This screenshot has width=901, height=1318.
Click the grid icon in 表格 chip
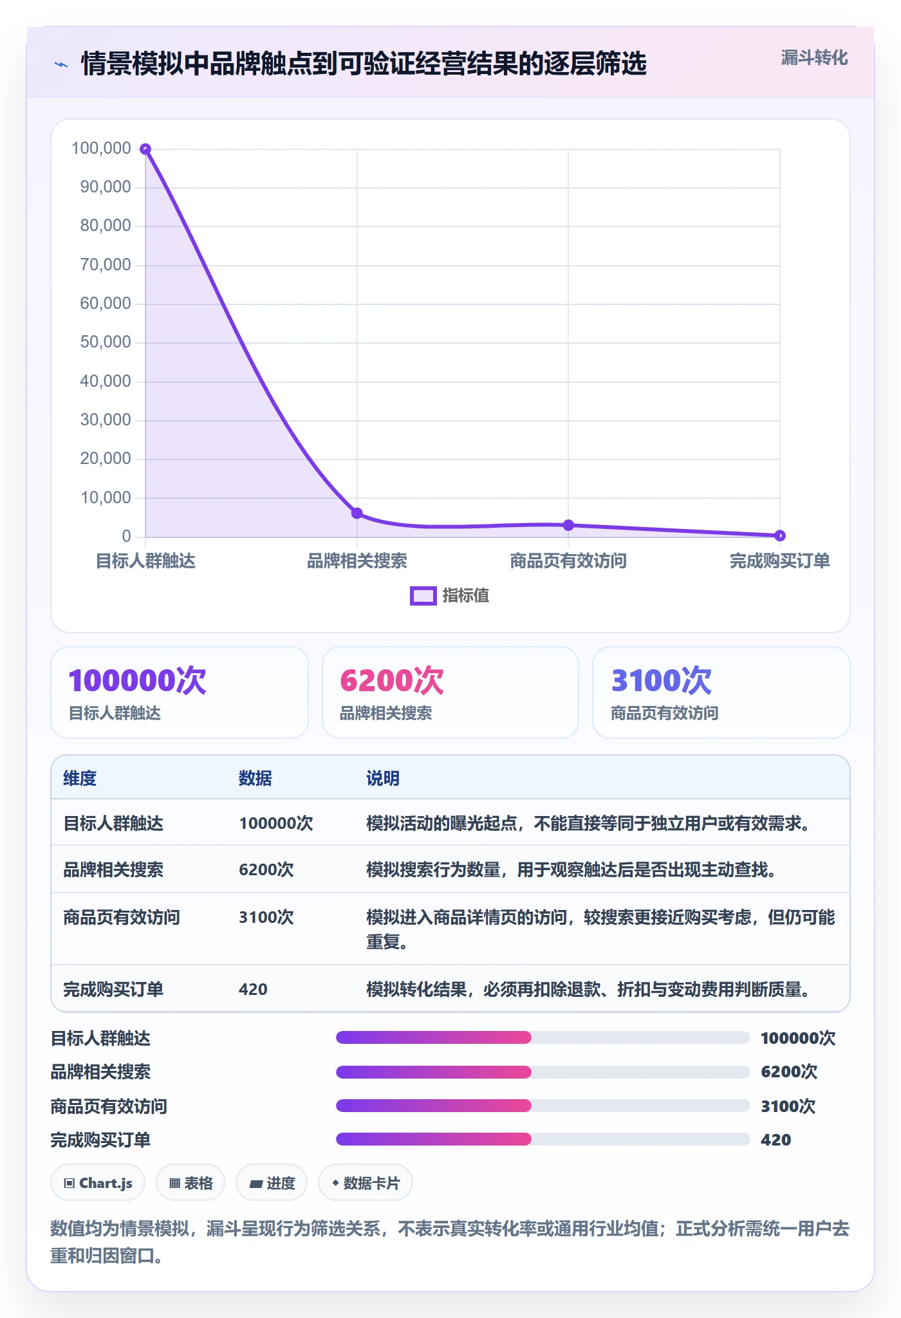point(174,1183)
